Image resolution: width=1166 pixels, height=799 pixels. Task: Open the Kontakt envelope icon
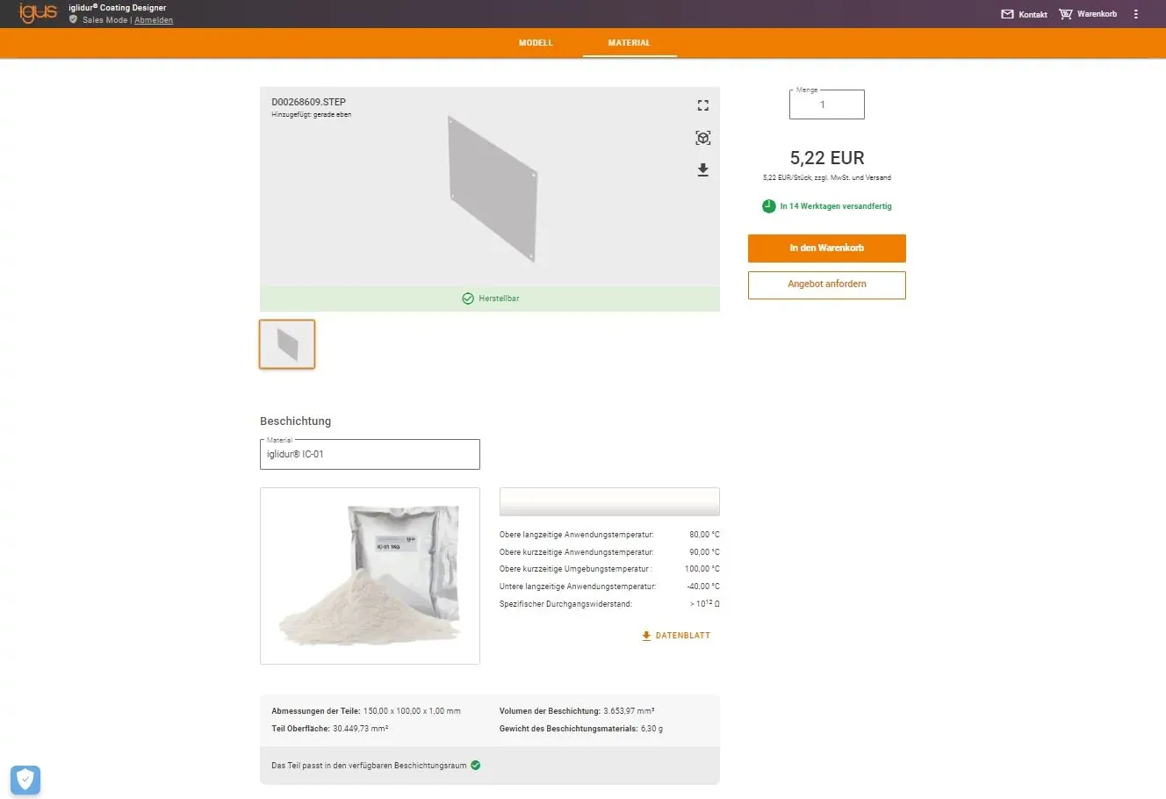click(1007, 14)
